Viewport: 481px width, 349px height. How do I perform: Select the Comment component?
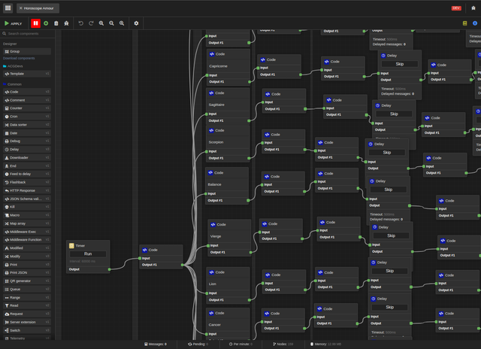(x=27, y=100)
